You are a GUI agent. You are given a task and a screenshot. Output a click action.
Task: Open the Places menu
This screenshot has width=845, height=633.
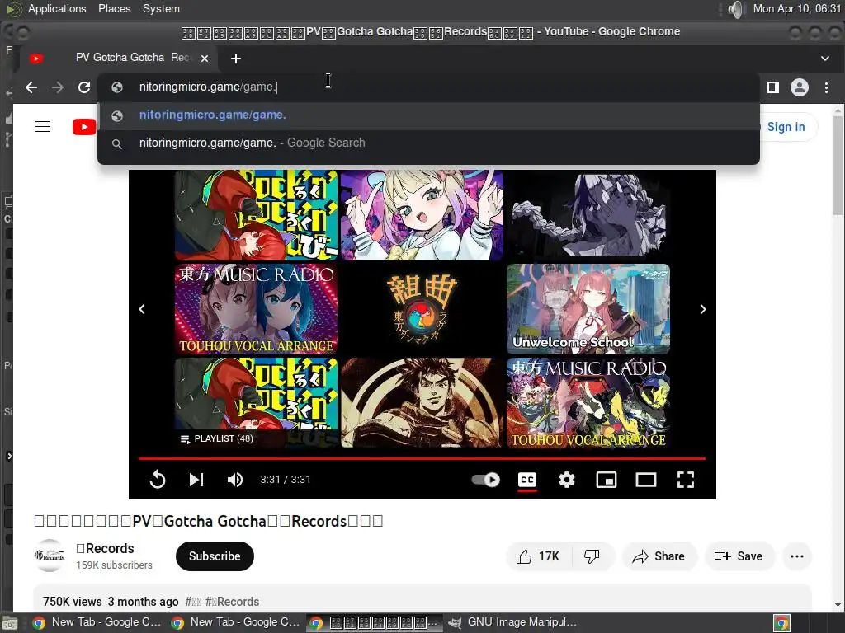point(114,8)
